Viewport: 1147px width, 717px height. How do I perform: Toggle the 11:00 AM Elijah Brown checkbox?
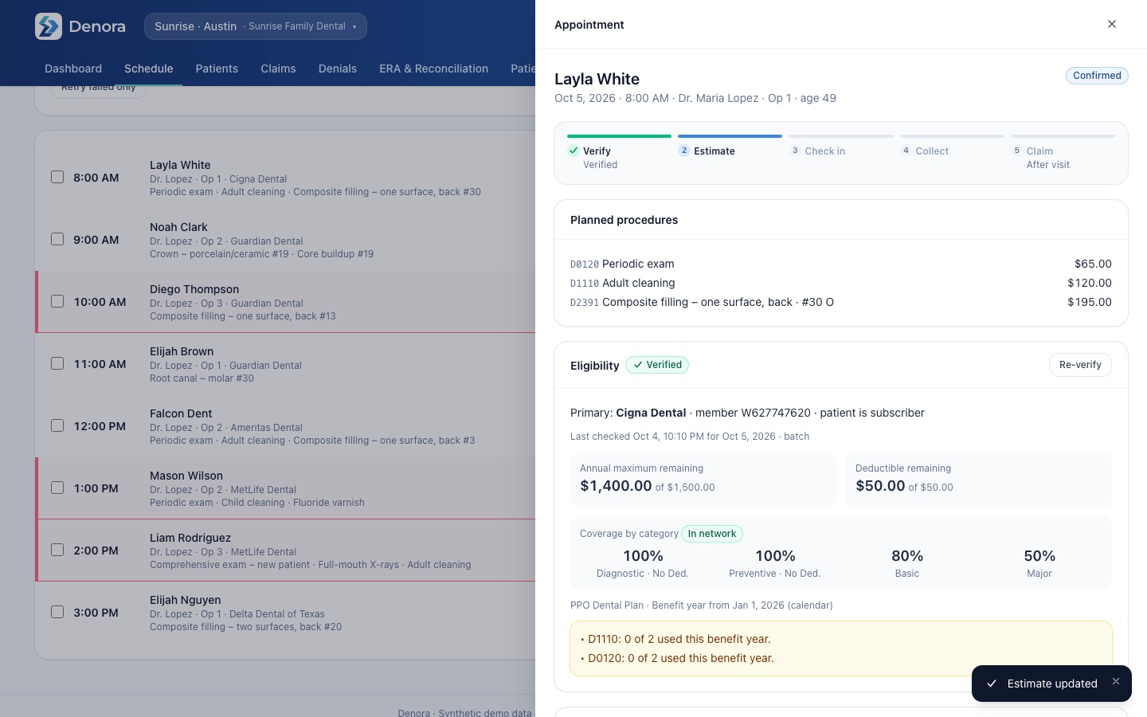(x=57, y=363)
